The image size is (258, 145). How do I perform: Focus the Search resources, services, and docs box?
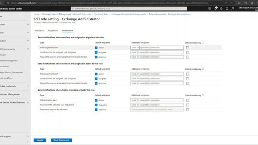(129, 8)
